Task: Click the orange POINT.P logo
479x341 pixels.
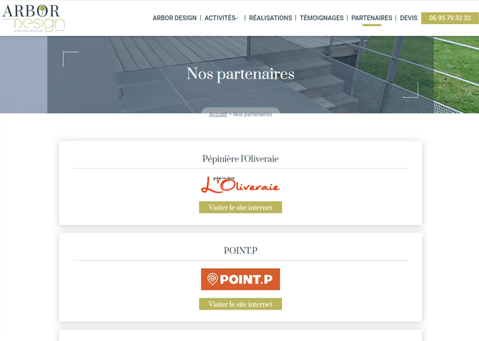Action: pos(240,279)
